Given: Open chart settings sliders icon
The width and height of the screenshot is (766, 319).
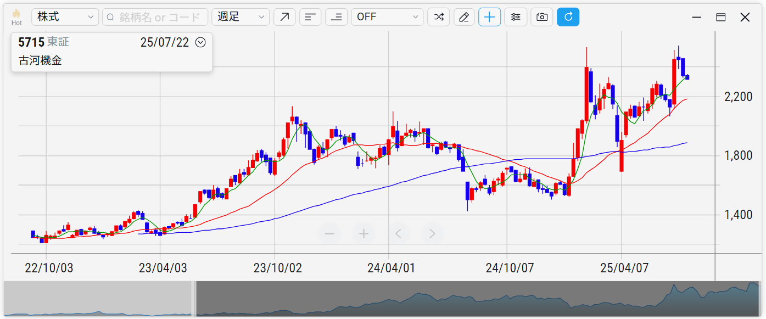Looking at the screenshot, I should click(516, 17).
